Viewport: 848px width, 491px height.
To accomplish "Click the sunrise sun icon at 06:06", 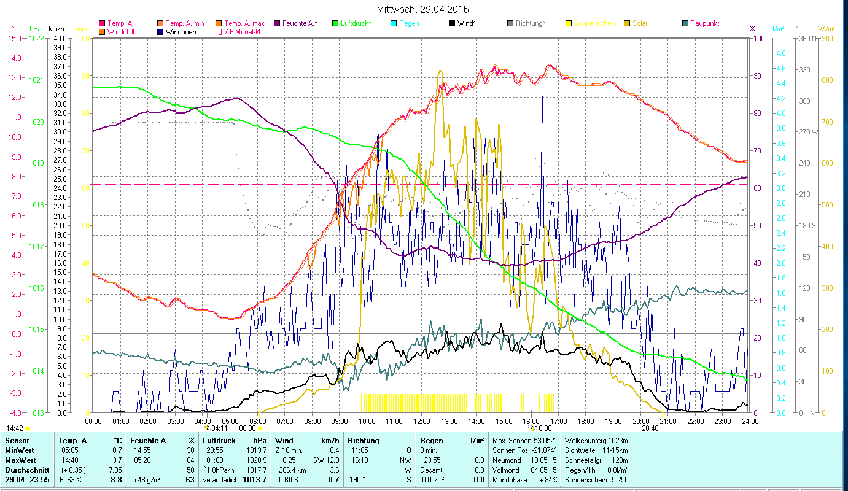I will (x=260, y=428).
